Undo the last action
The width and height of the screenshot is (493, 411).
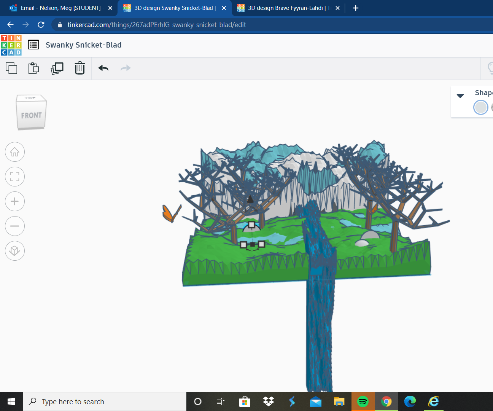103,68
